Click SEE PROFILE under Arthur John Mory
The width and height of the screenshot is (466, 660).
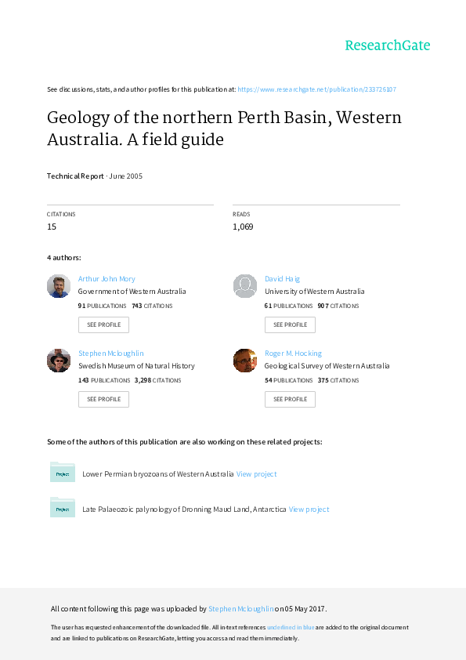pyautogui.click(x=103, y=325)
